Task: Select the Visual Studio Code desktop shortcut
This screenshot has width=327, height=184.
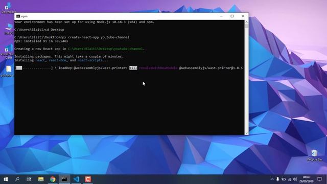Action: pos(8,52)
